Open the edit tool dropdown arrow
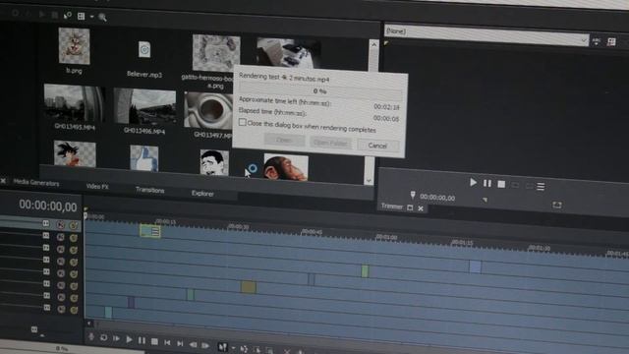The height and width of the screenshot is (354, 629). (233, 348)
